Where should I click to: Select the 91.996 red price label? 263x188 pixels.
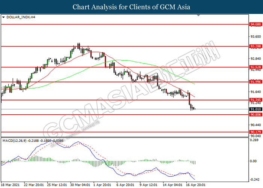(x=255, y=82)
